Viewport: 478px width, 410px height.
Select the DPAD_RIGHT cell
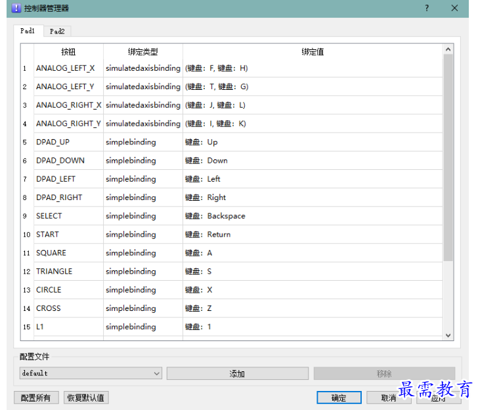point(68,197)
